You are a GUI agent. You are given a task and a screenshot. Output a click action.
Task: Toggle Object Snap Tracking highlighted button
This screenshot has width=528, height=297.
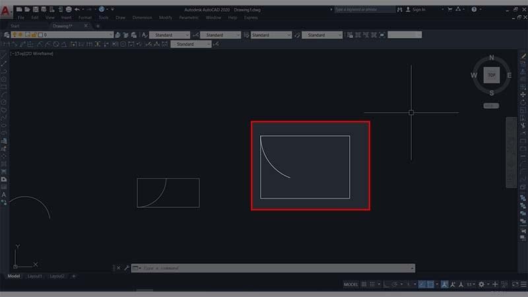[422, 284]
